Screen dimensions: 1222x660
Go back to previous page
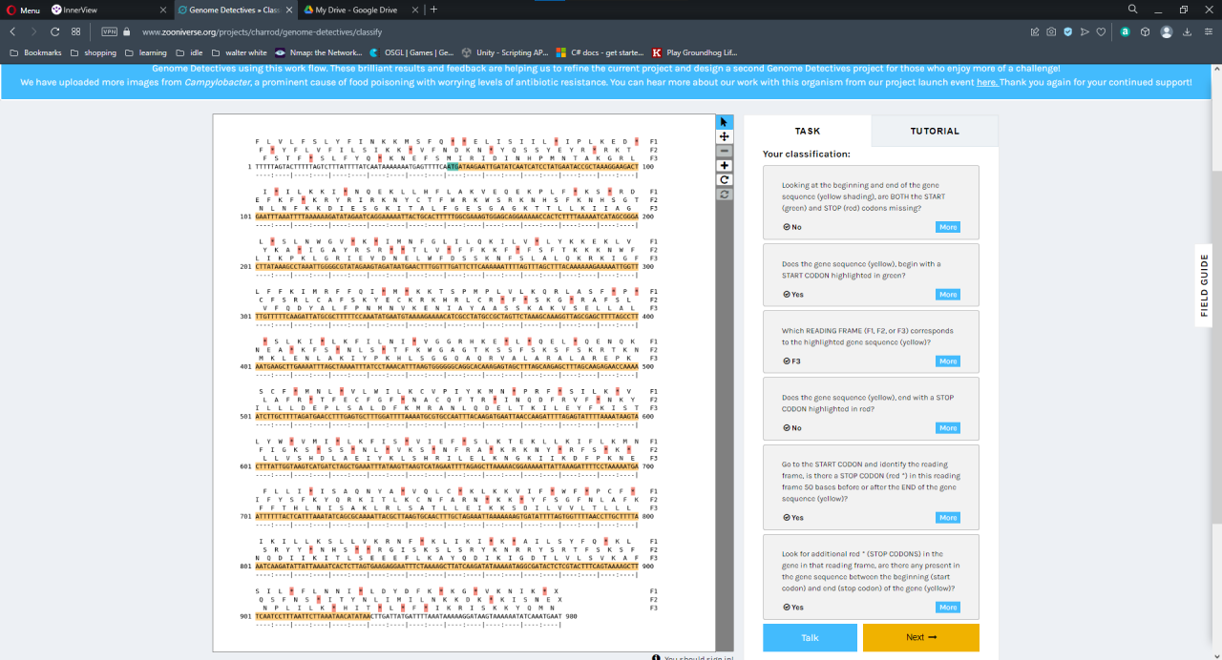[13, 31]
